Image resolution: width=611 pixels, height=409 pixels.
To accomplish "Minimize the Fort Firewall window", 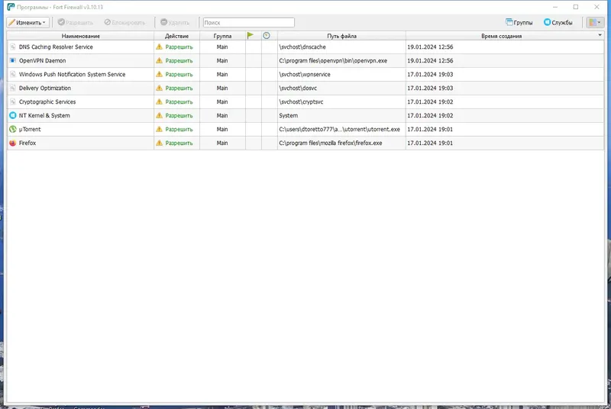I will click(555, 7).
